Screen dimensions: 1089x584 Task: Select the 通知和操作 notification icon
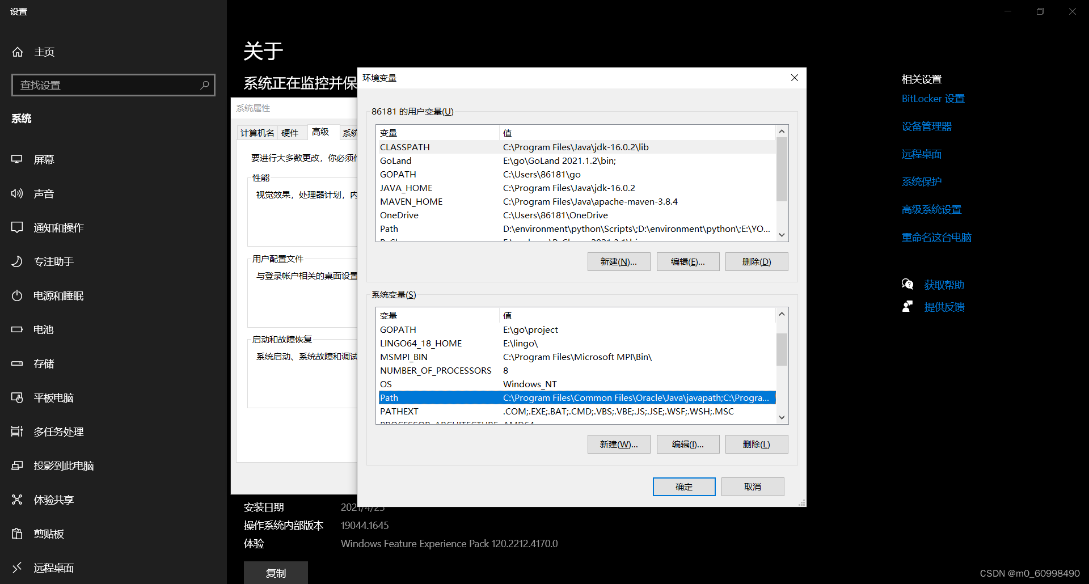tap(17, 227)
